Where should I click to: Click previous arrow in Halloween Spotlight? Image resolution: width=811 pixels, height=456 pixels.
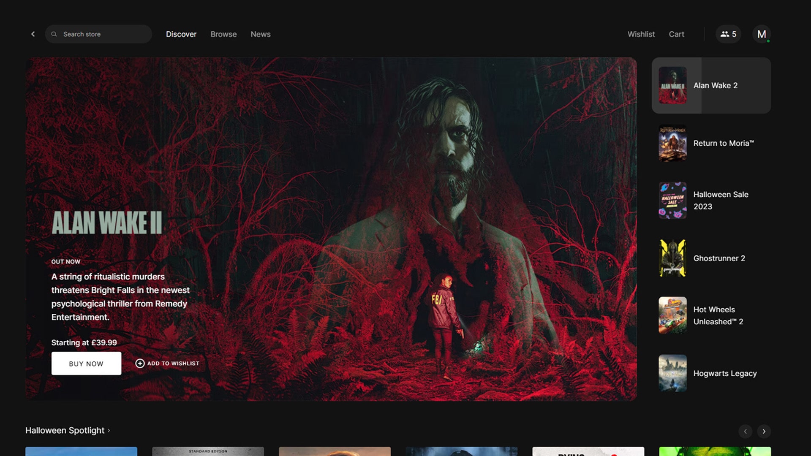[x=745, y=431]
